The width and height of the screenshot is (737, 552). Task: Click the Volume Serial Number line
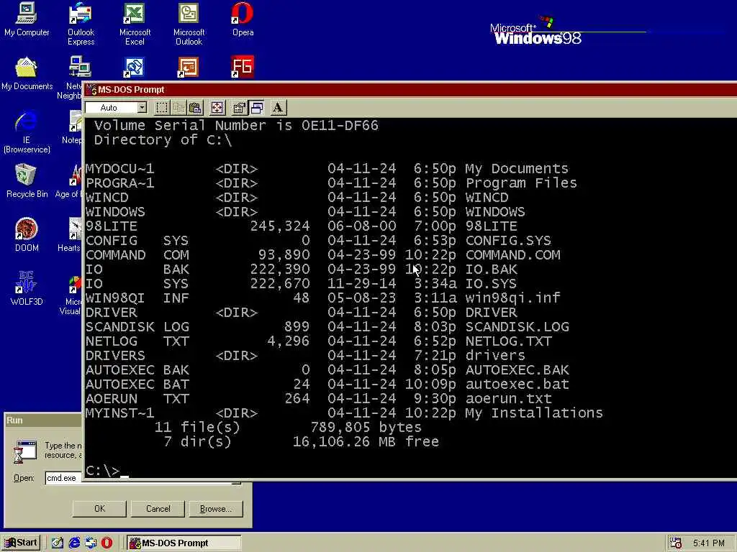pos(236,125)
